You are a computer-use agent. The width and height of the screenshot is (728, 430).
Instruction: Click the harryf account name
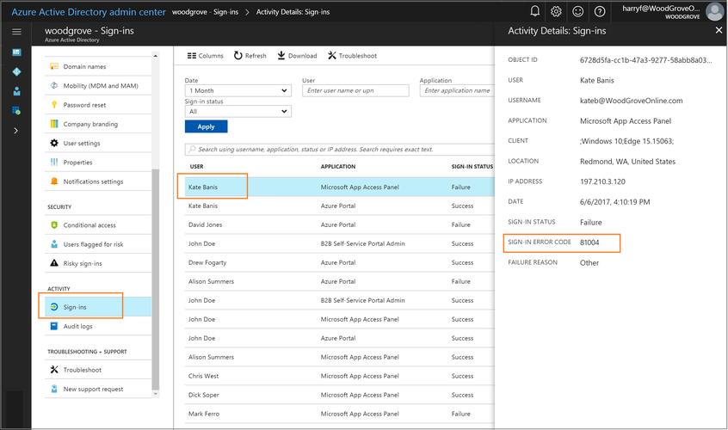click(661, 9)
